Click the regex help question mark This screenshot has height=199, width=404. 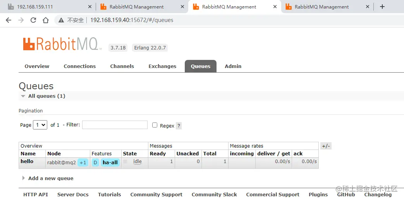pos(179,126)
